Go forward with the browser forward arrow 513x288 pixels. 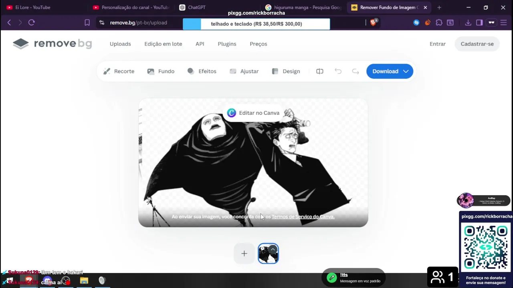[x=20, y=23]
